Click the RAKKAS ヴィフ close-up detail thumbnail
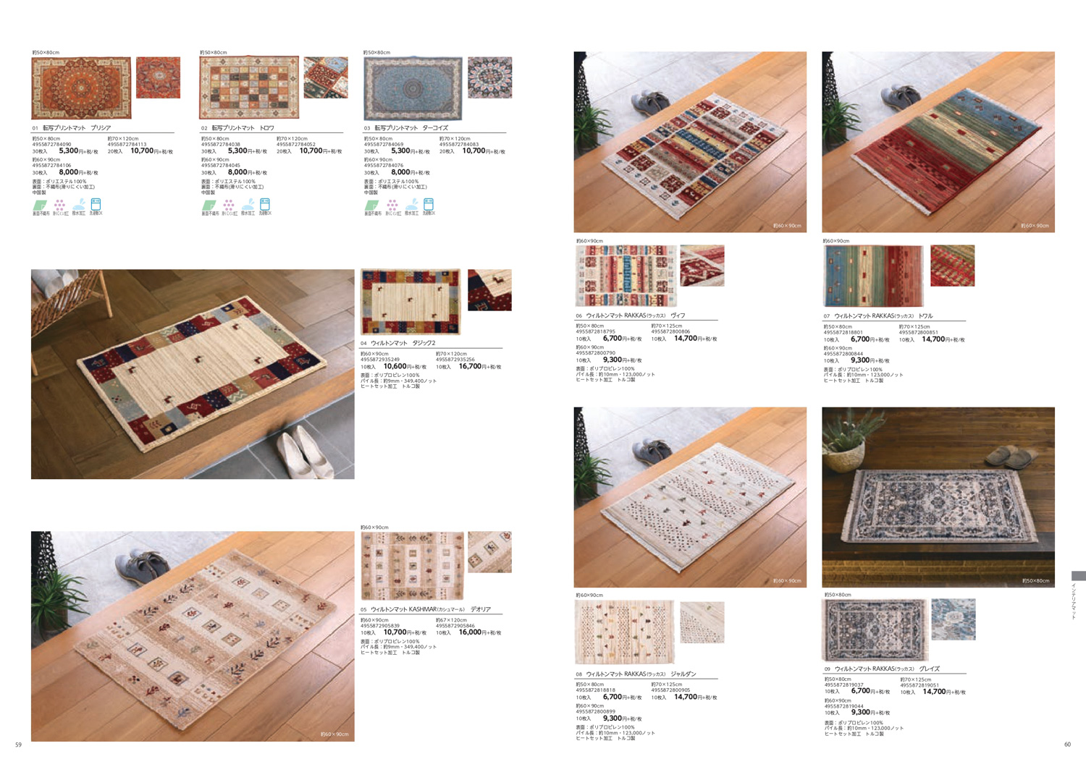The height and width of the screenshot is (767, 1086). coord(702,266)
